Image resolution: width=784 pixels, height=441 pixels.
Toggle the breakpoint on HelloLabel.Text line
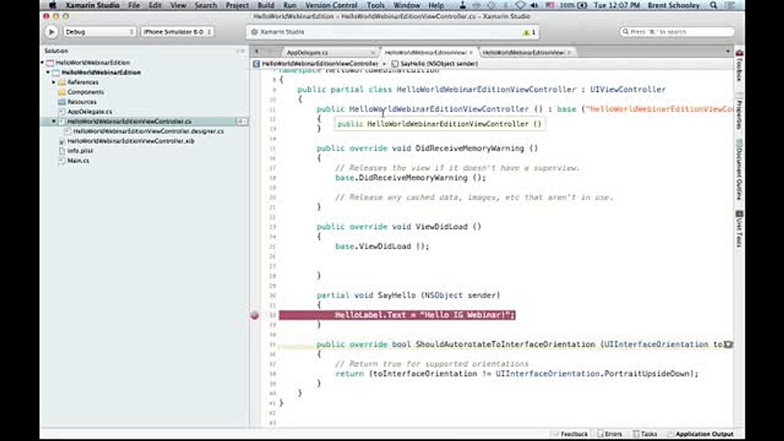click(255, 315)
